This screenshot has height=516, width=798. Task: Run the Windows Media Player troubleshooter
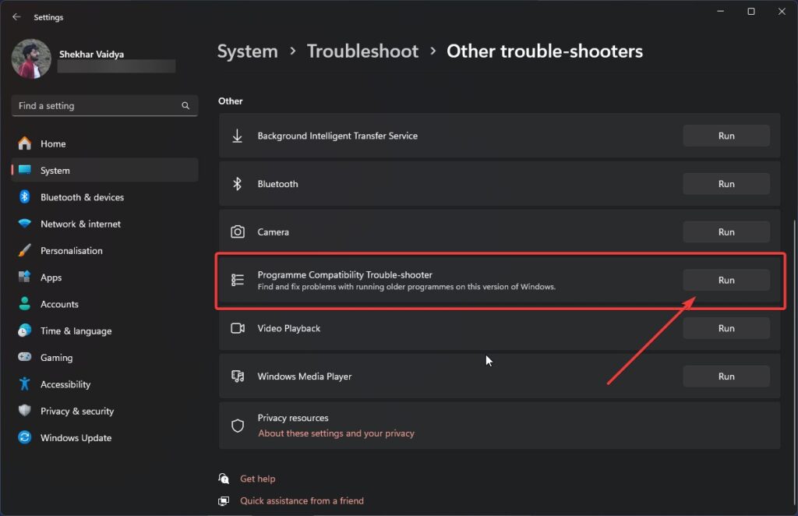[x=726, y=376]
